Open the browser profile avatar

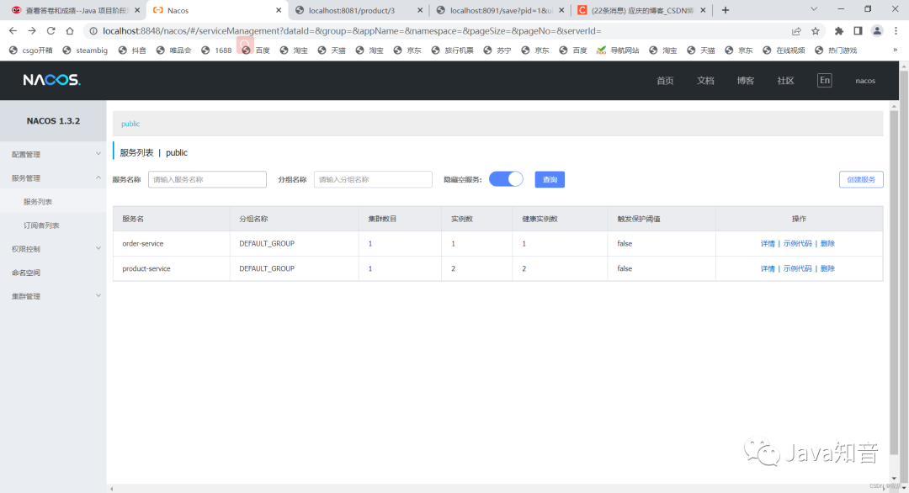[x=877, y=30]
